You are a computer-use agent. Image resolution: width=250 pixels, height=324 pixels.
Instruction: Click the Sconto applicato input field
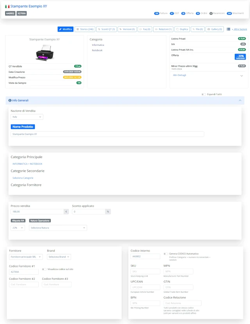click(x=89, y=212)
